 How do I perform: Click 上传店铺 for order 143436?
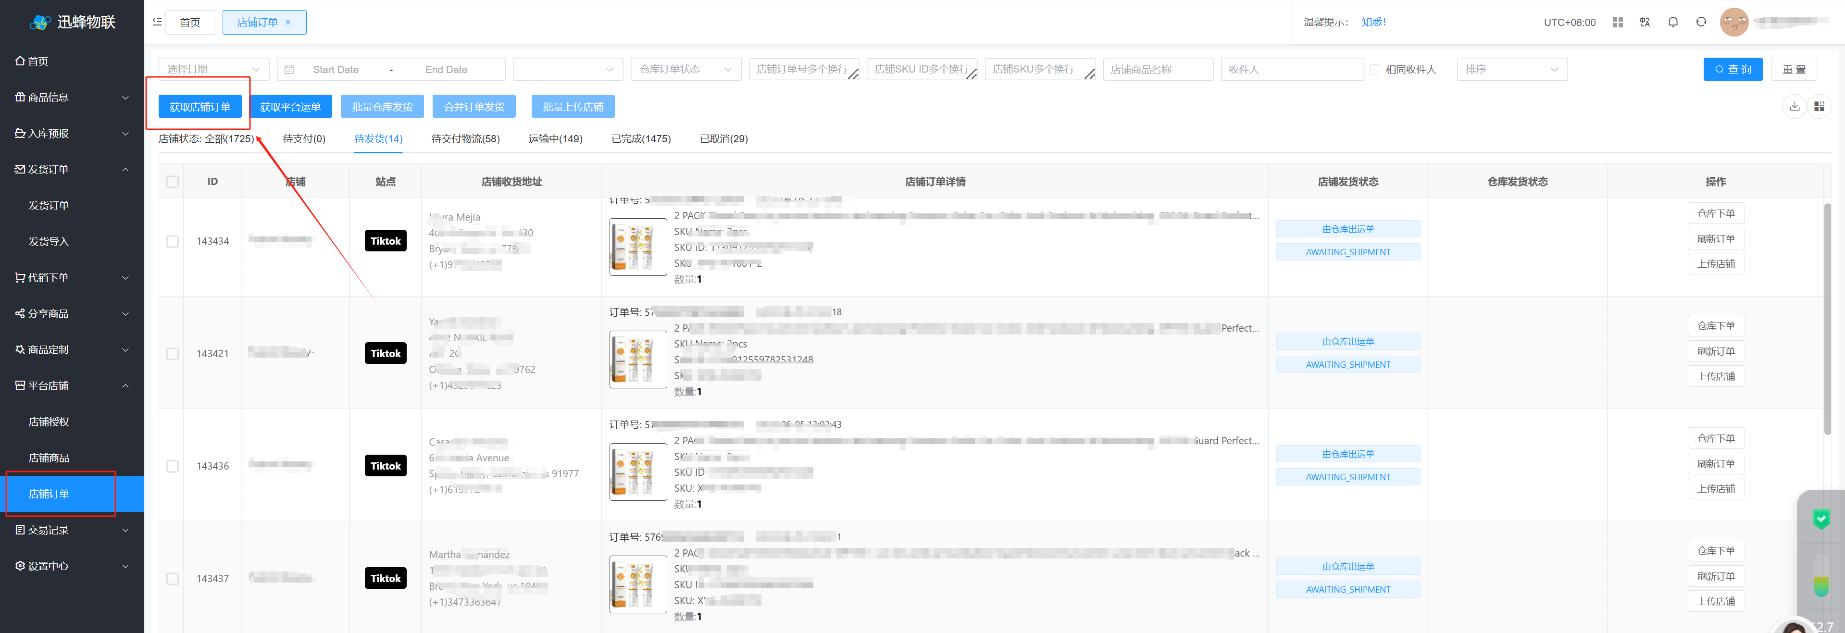1716,488
